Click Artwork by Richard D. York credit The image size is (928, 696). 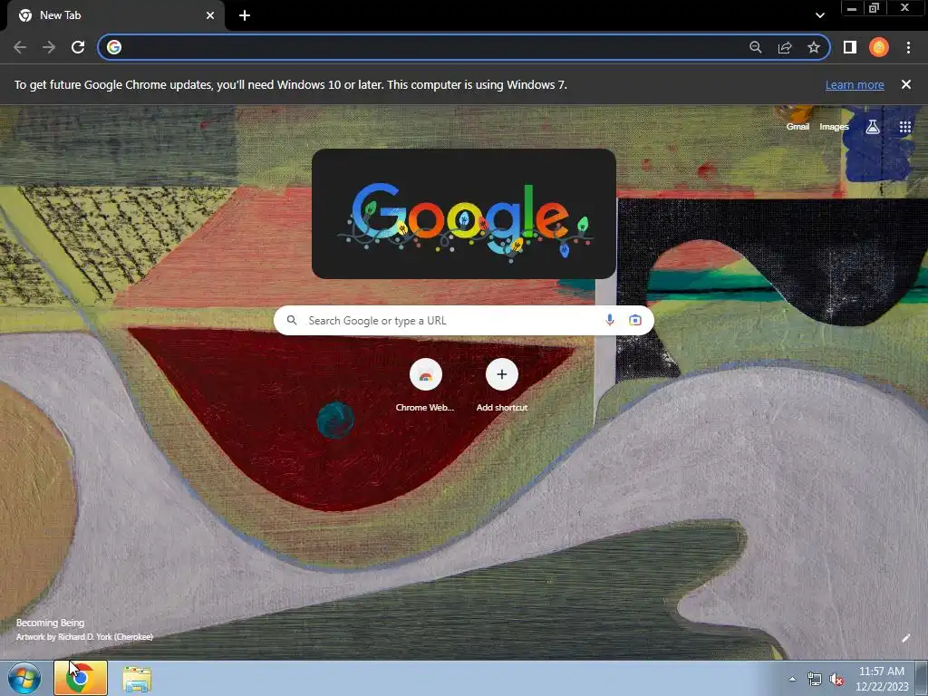click(x=84, y=637)
